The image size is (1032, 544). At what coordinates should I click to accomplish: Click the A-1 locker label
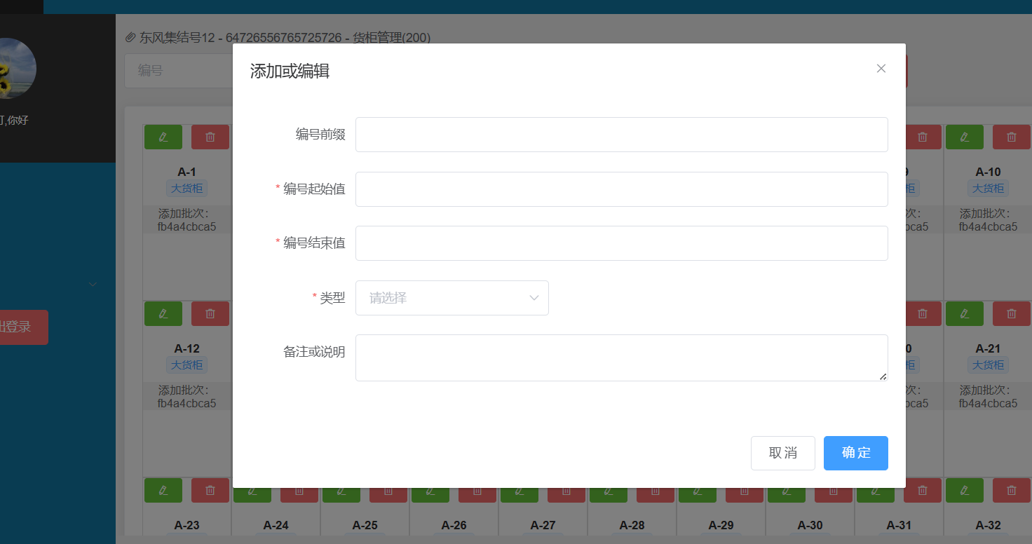point(186,172)
